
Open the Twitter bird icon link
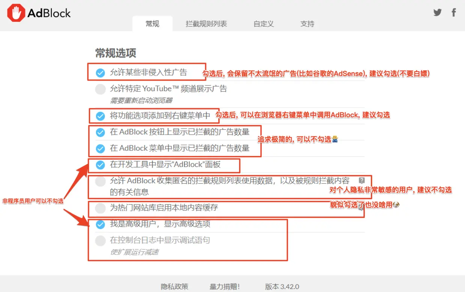click(x=437, y=12)
